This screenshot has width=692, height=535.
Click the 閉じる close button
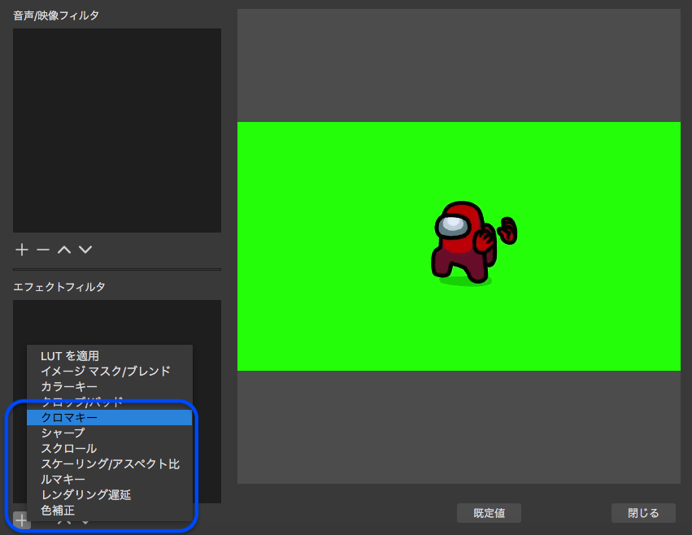click(643, 513)
